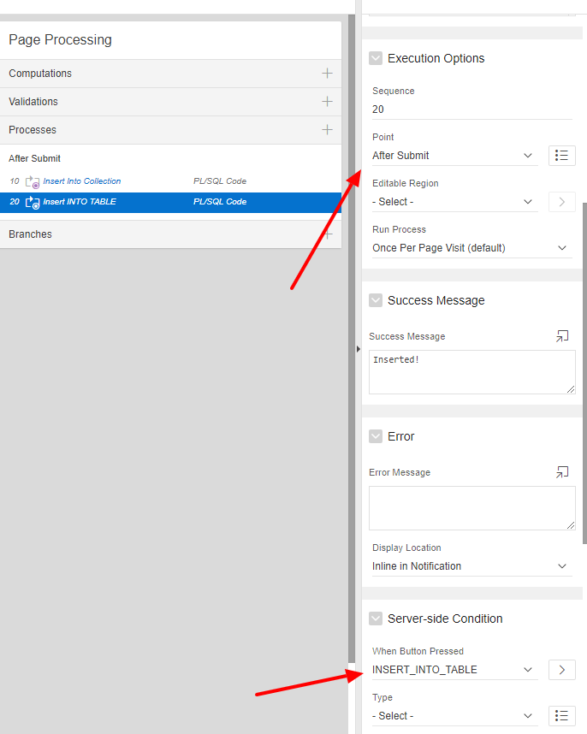This screenshot has height=734, width=587.
Task: Open Point list of values icon
Action: tap(561, 156)
